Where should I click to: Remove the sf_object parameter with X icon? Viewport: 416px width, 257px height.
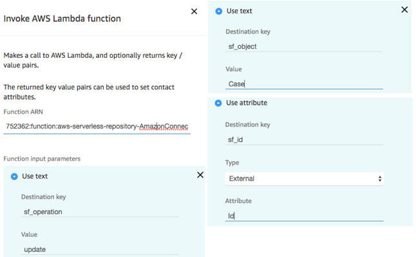click(x=404, y=10)
